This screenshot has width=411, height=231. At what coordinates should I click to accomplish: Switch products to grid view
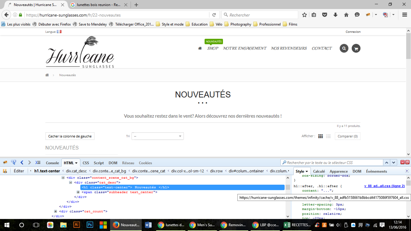pos(320,136)
